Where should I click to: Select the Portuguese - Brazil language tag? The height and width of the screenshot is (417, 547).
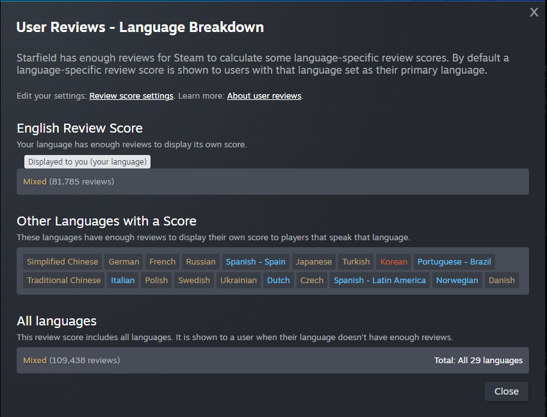pyautogui.click(x=454, y=262)
